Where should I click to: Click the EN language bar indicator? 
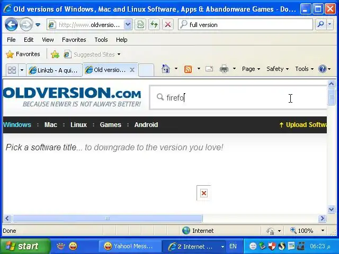coord(233,246)
